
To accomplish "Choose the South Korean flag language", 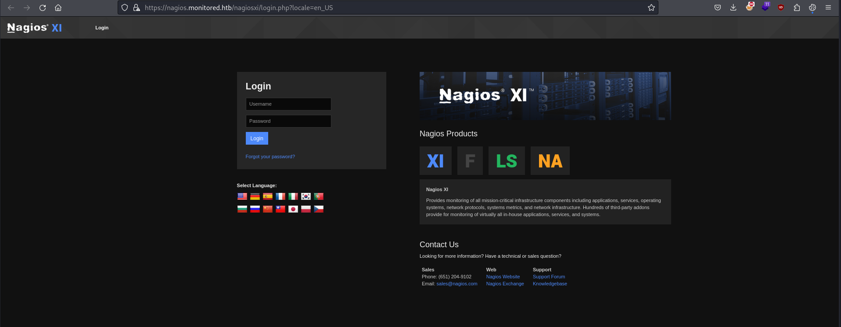I will tap(306, 196).
